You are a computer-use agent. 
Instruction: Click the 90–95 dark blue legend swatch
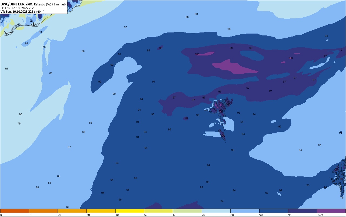coord(274,211)
